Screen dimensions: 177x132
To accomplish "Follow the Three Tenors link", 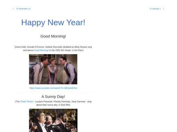I will pos(27,102).
